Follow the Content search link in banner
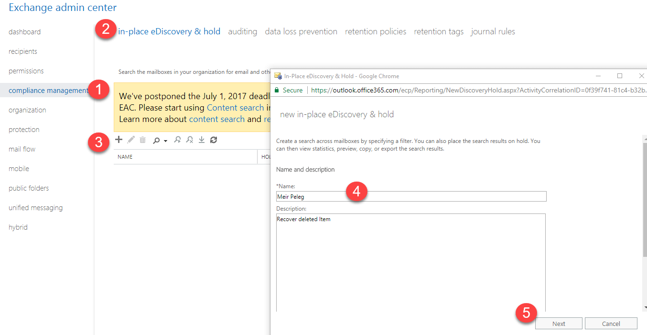The height and width of the screenshot is (335, 647). pos(235,108)
